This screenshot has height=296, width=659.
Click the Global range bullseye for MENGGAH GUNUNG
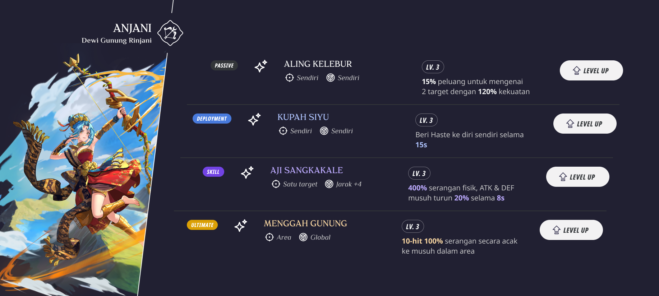tap(304, 237)
